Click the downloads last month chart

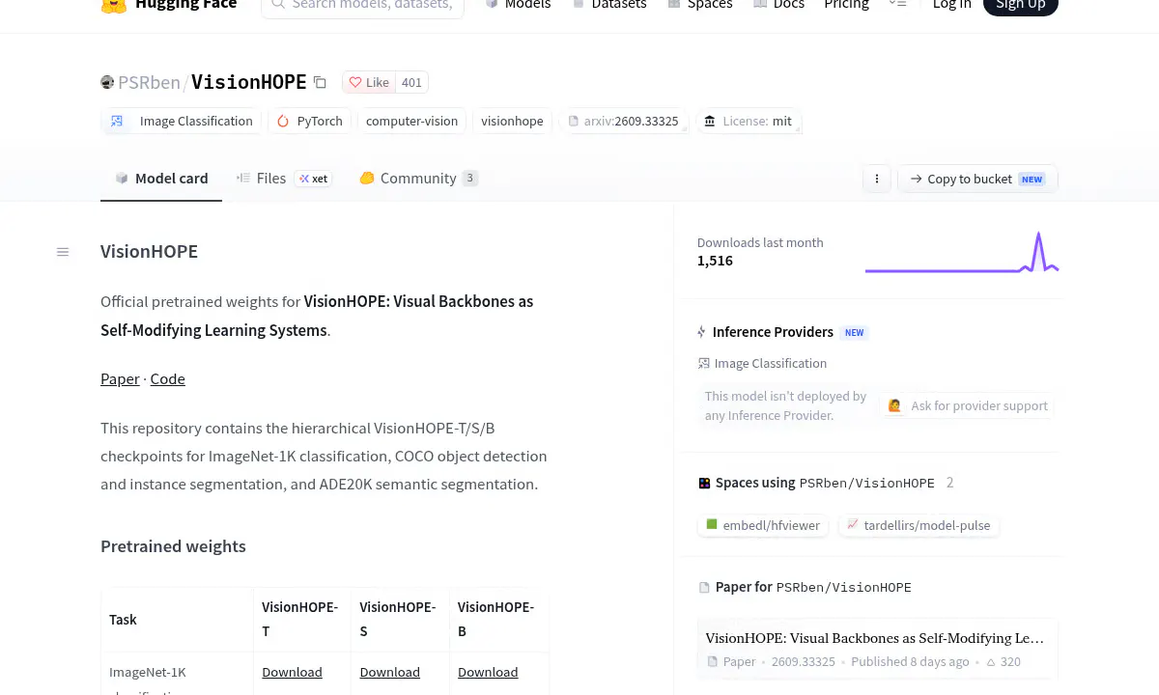[x=962, y=253]
